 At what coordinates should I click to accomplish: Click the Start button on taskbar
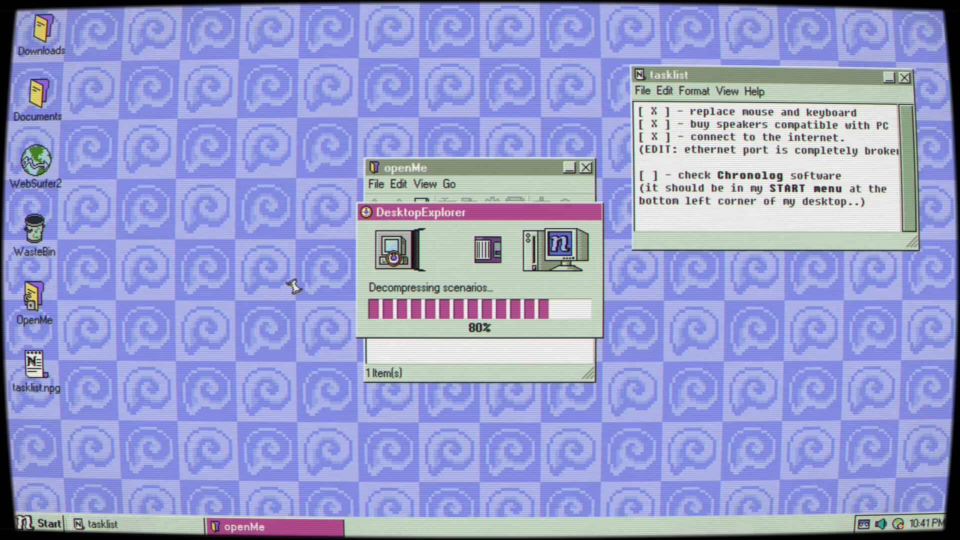point(39,523)
